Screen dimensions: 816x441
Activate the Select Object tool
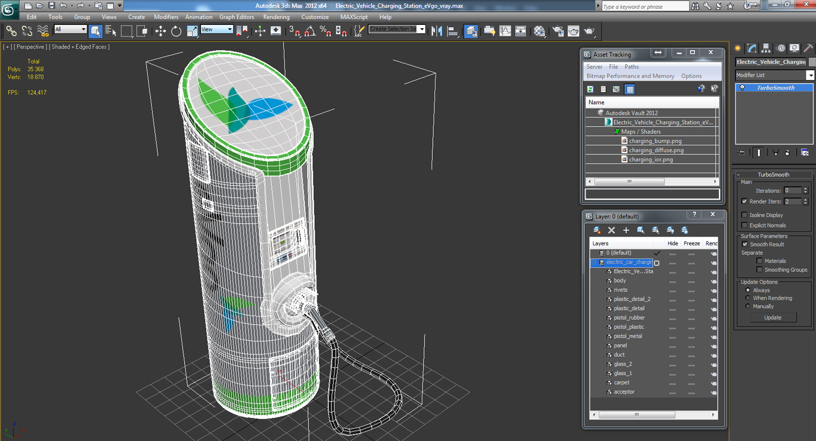[x=95, y=31]
